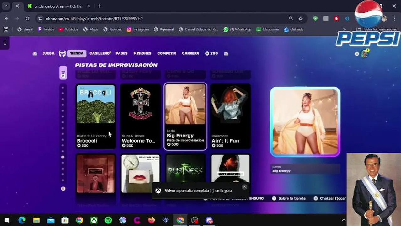Screen dimensions: 401x226
Task: Switch to the PASES tab
Action: point(121,53)
